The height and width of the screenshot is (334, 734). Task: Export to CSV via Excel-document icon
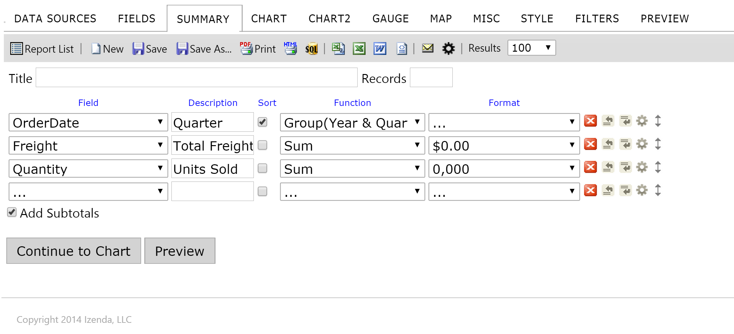338,48
